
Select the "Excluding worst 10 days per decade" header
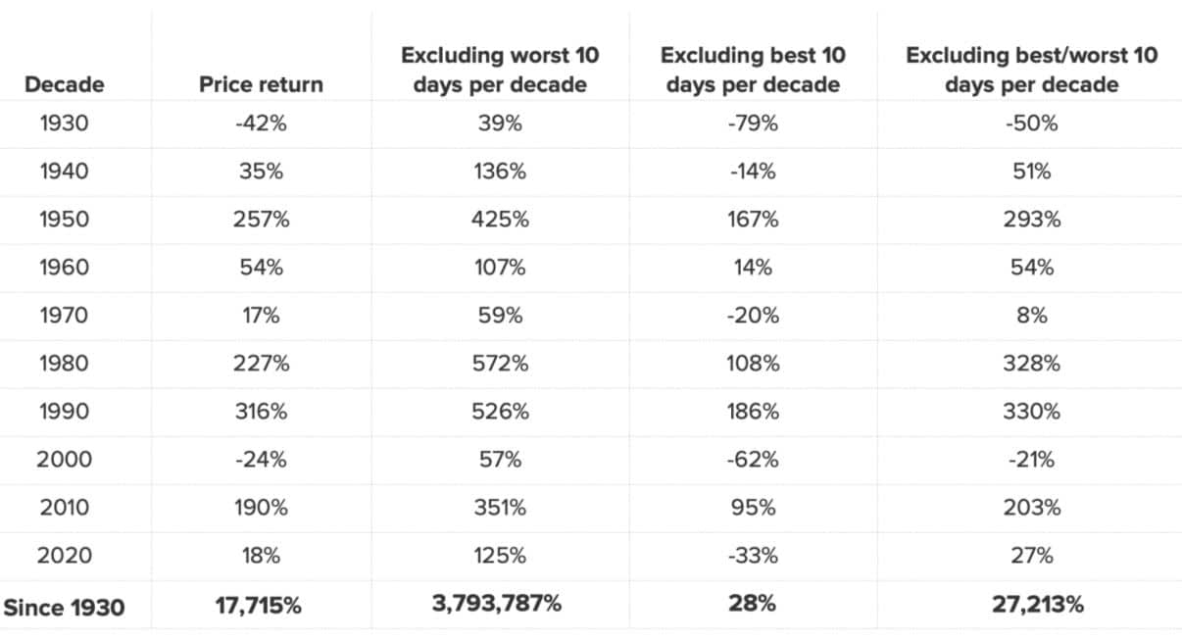pos(500,70)
